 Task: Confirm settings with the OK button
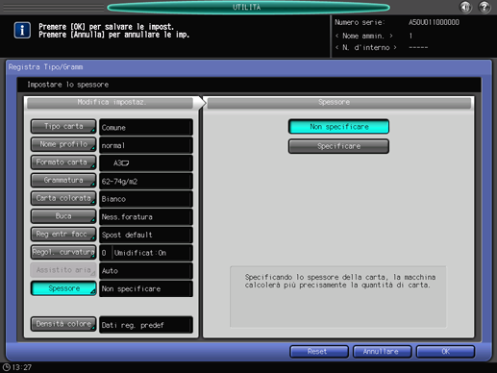pos(445,352)
